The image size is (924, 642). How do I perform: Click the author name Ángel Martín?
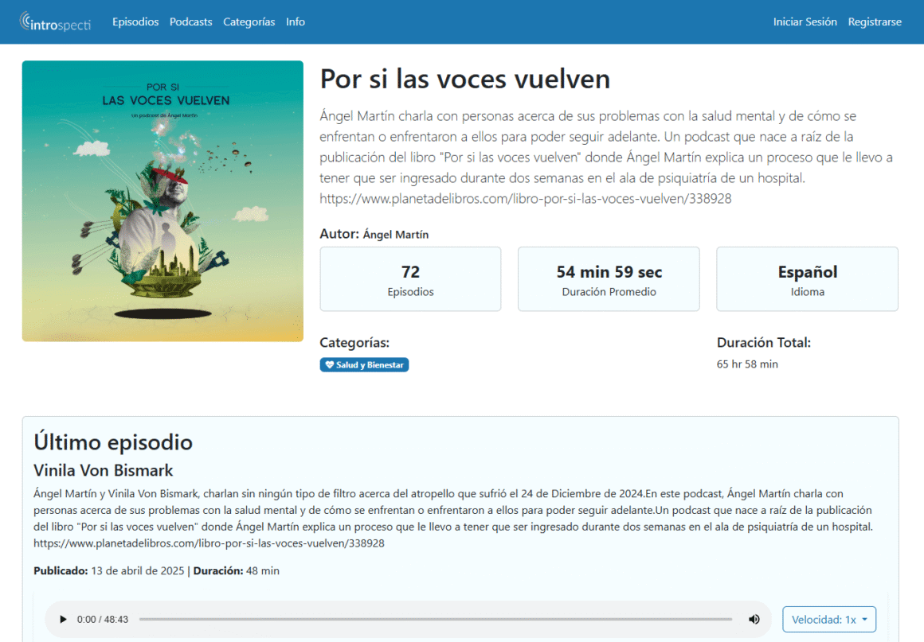[396, 234]
